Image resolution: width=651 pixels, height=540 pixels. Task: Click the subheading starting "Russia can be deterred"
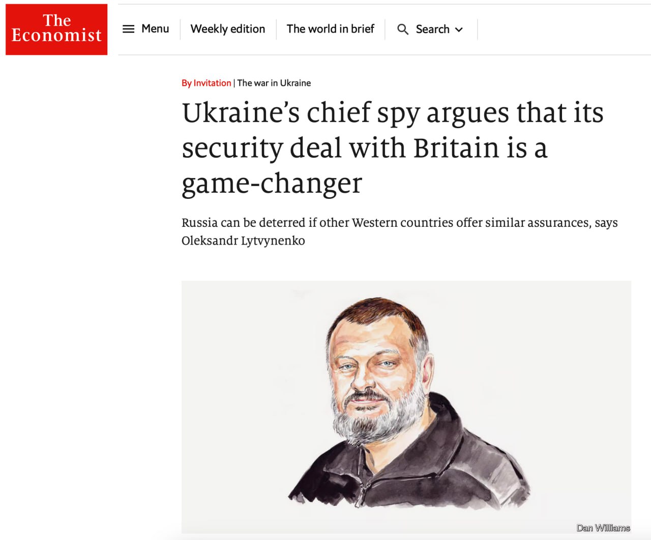click(399, 223)
